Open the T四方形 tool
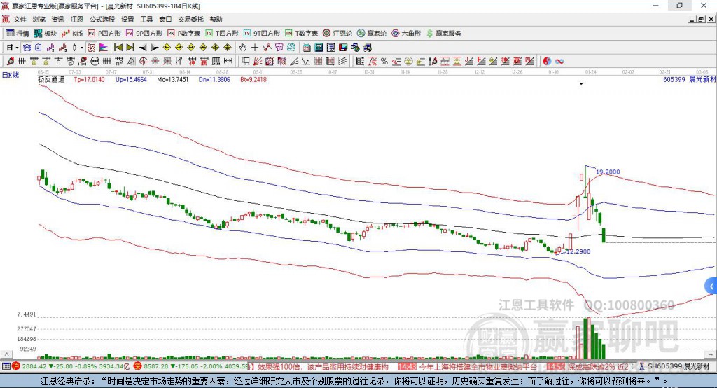 coord(222,34)
